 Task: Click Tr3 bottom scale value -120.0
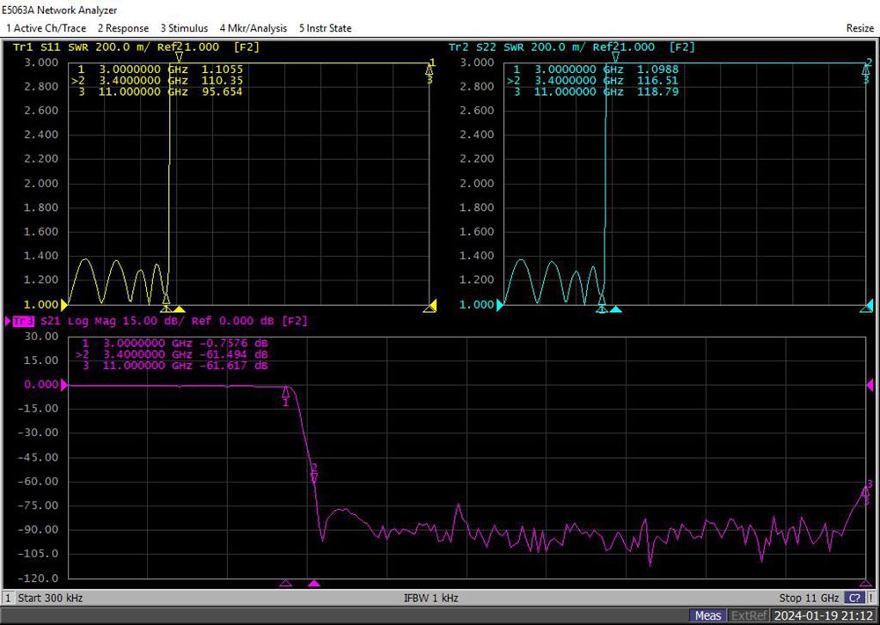click(38, 578)
